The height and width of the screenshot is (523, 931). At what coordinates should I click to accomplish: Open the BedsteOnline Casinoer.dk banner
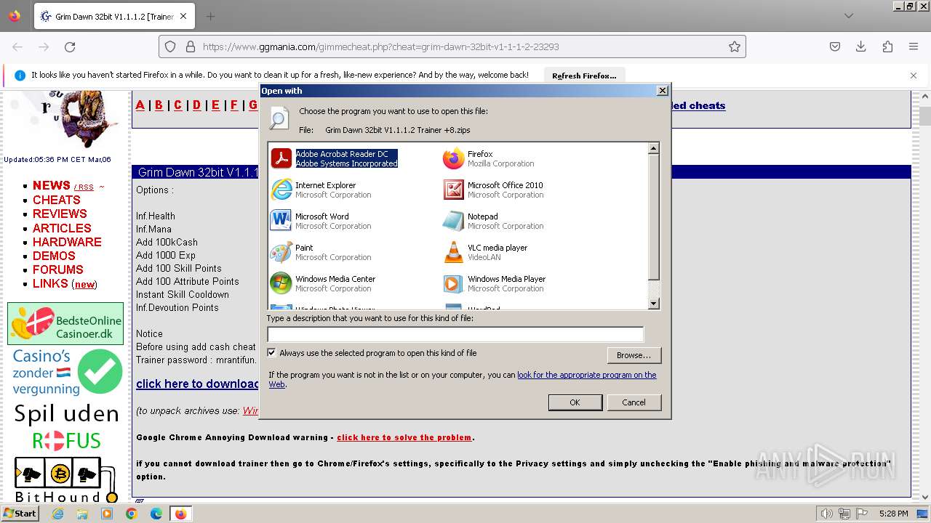click(65, 323)
